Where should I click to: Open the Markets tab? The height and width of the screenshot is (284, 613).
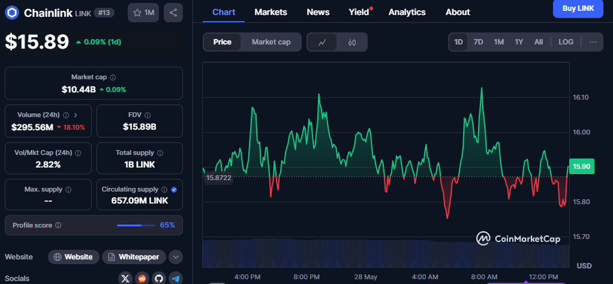[x=271, y=12]
